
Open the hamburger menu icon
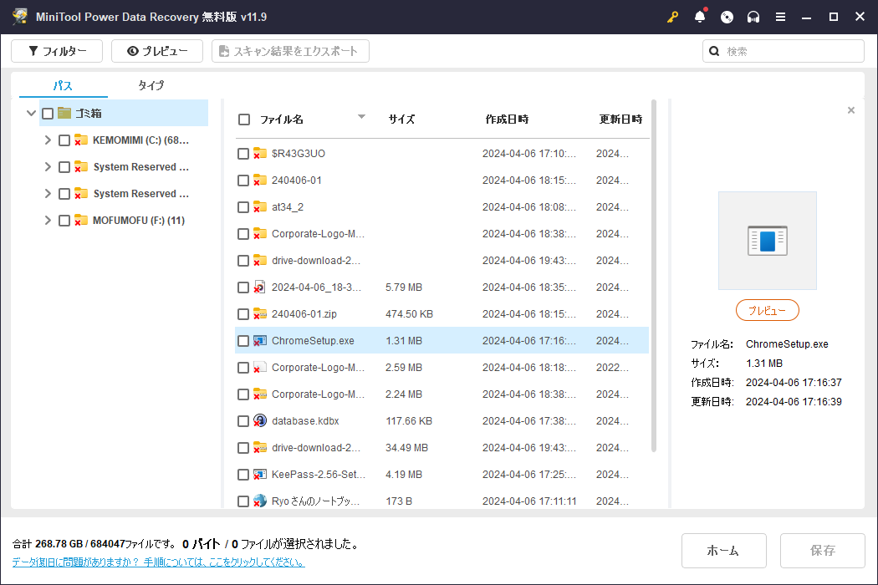[x=780, y=17]
